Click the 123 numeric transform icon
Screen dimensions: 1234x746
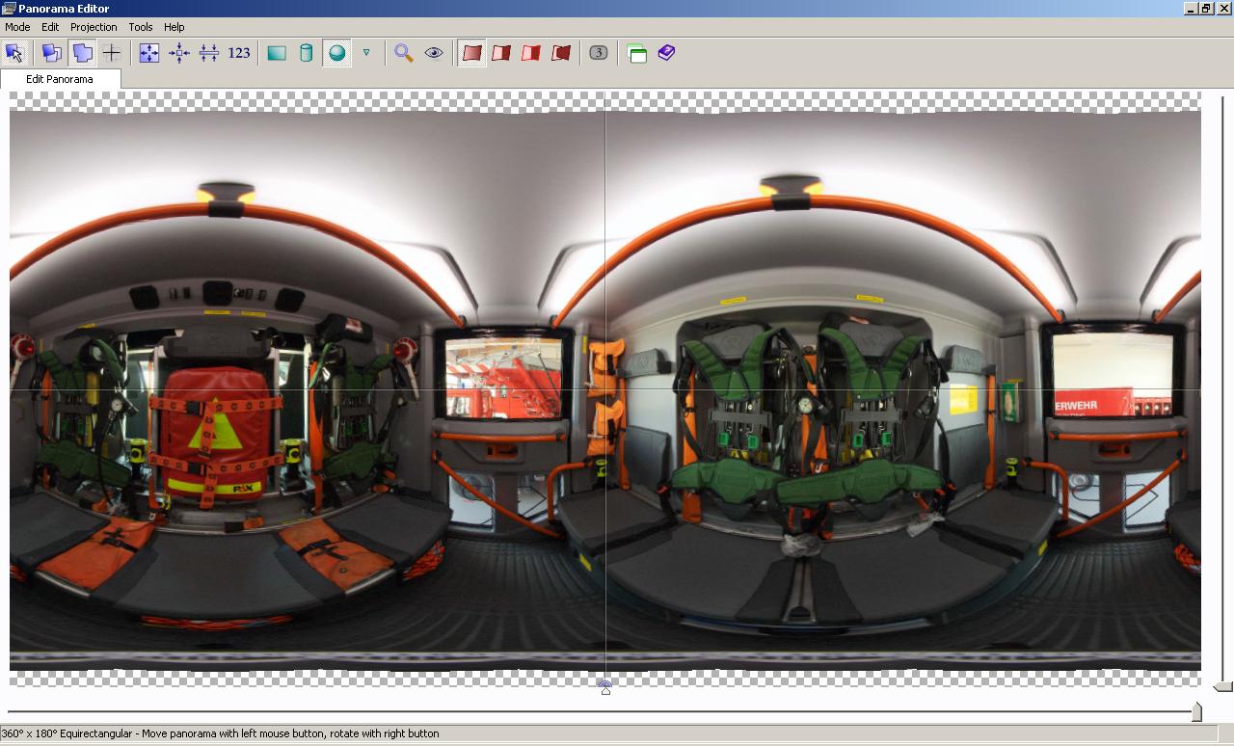[239, 53]
